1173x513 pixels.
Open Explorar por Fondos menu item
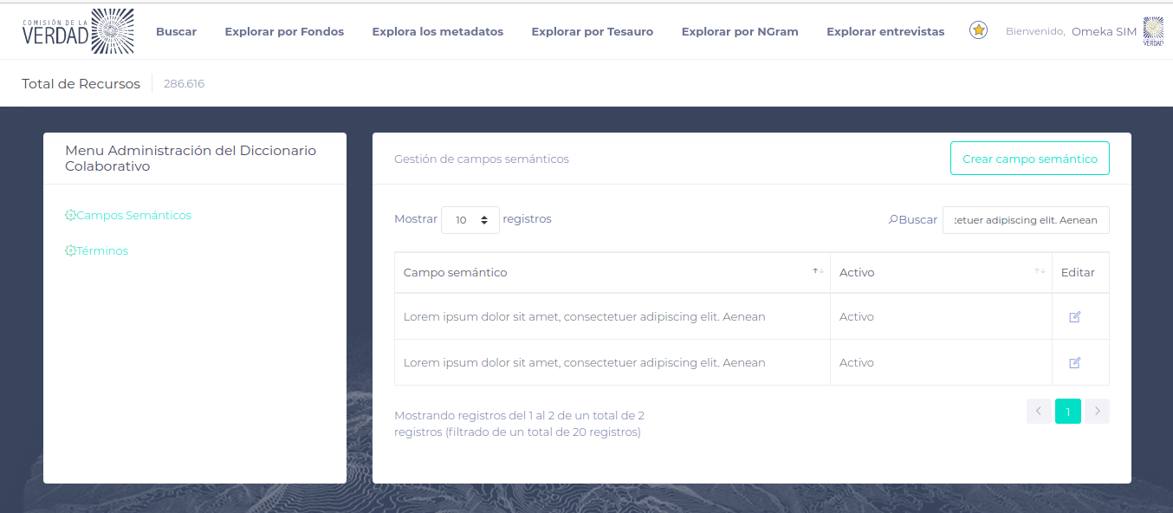click(x=284, y=32)
